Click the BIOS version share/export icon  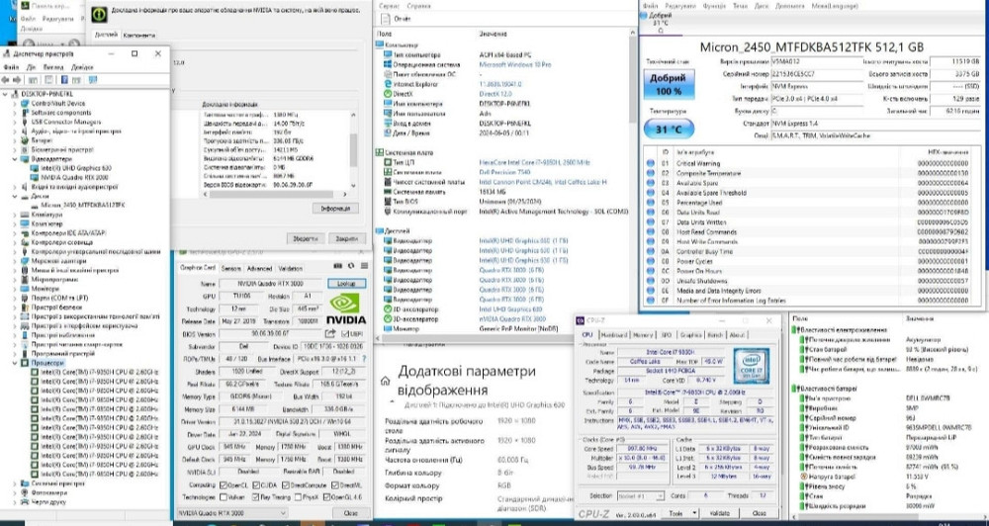pyautogui.click(x=329, y=334)
